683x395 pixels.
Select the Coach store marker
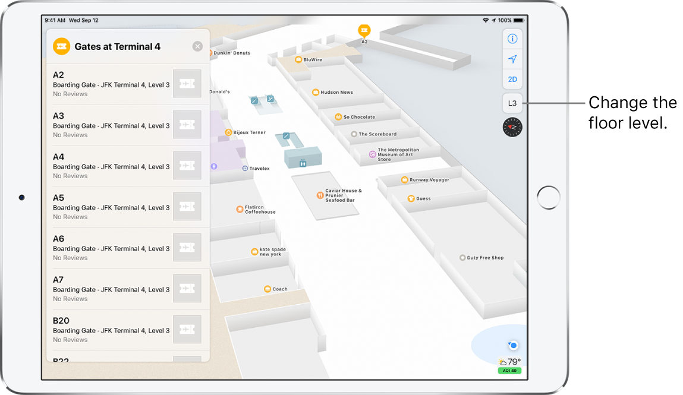point(268,289)
